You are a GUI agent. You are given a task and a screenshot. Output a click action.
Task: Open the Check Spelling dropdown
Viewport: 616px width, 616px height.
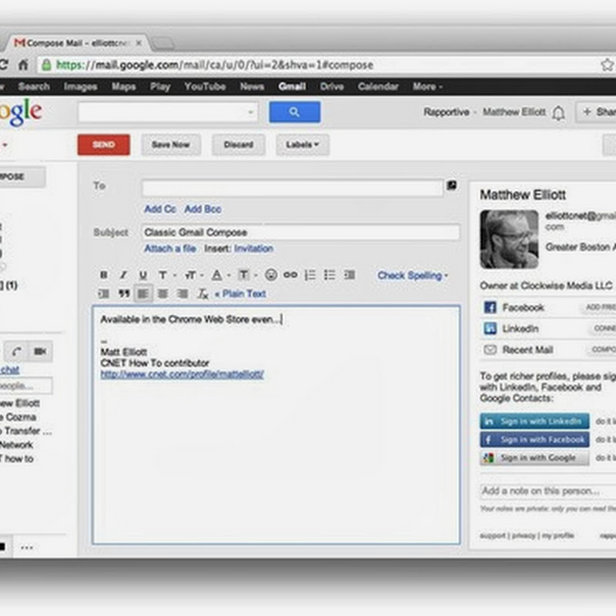tap(413, 276)
